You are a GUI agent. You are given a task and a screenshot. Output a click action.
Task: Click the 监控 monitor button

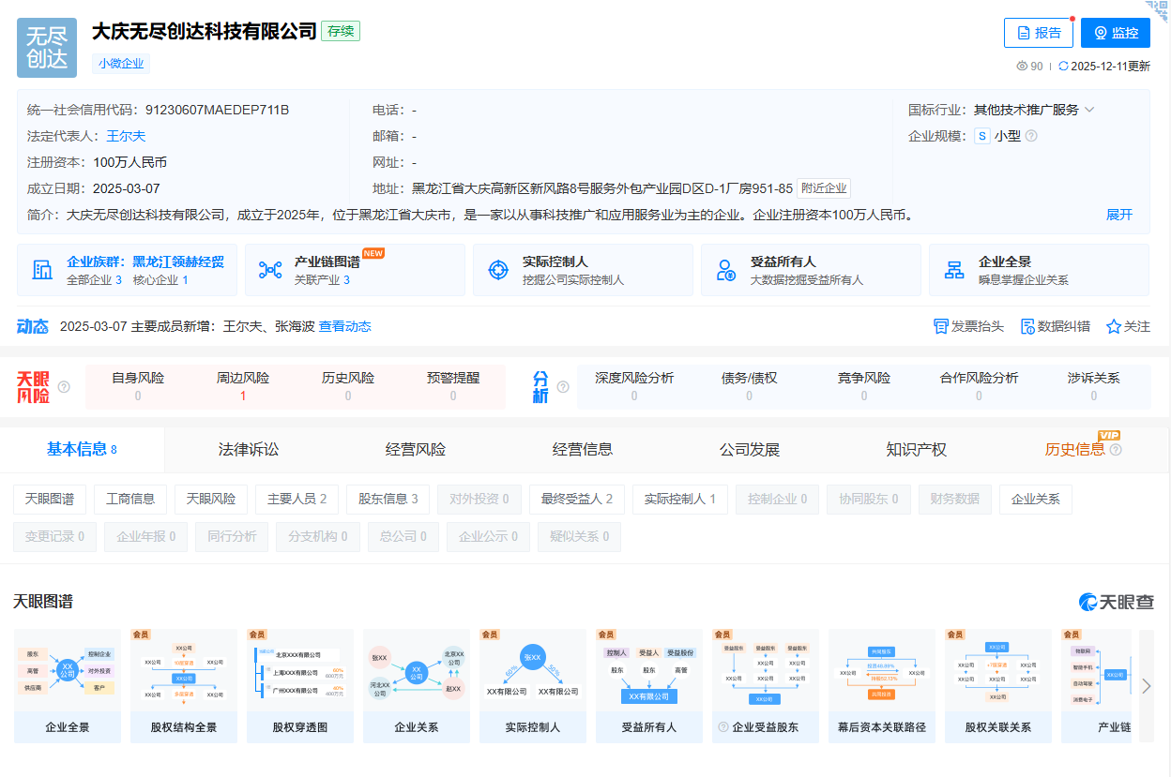[1115, 33]
